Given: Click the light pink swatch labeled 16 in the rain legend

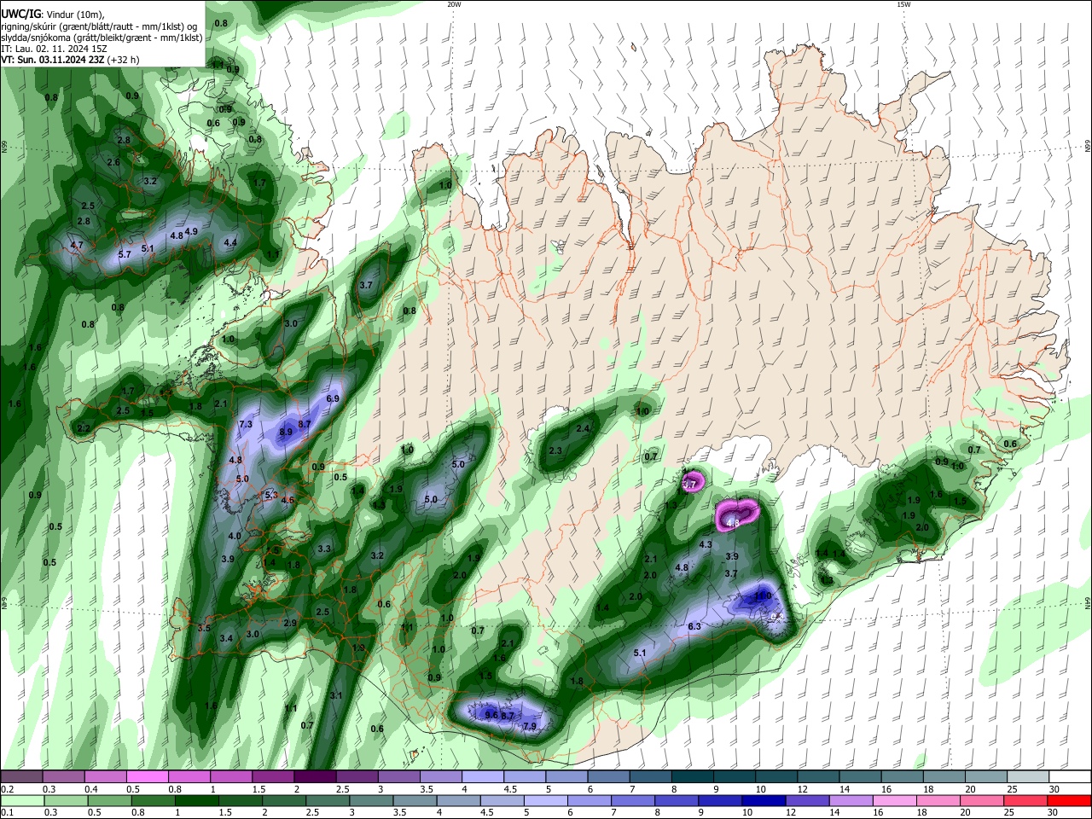Looking at the screenshot, I should [x=896, y=801].
